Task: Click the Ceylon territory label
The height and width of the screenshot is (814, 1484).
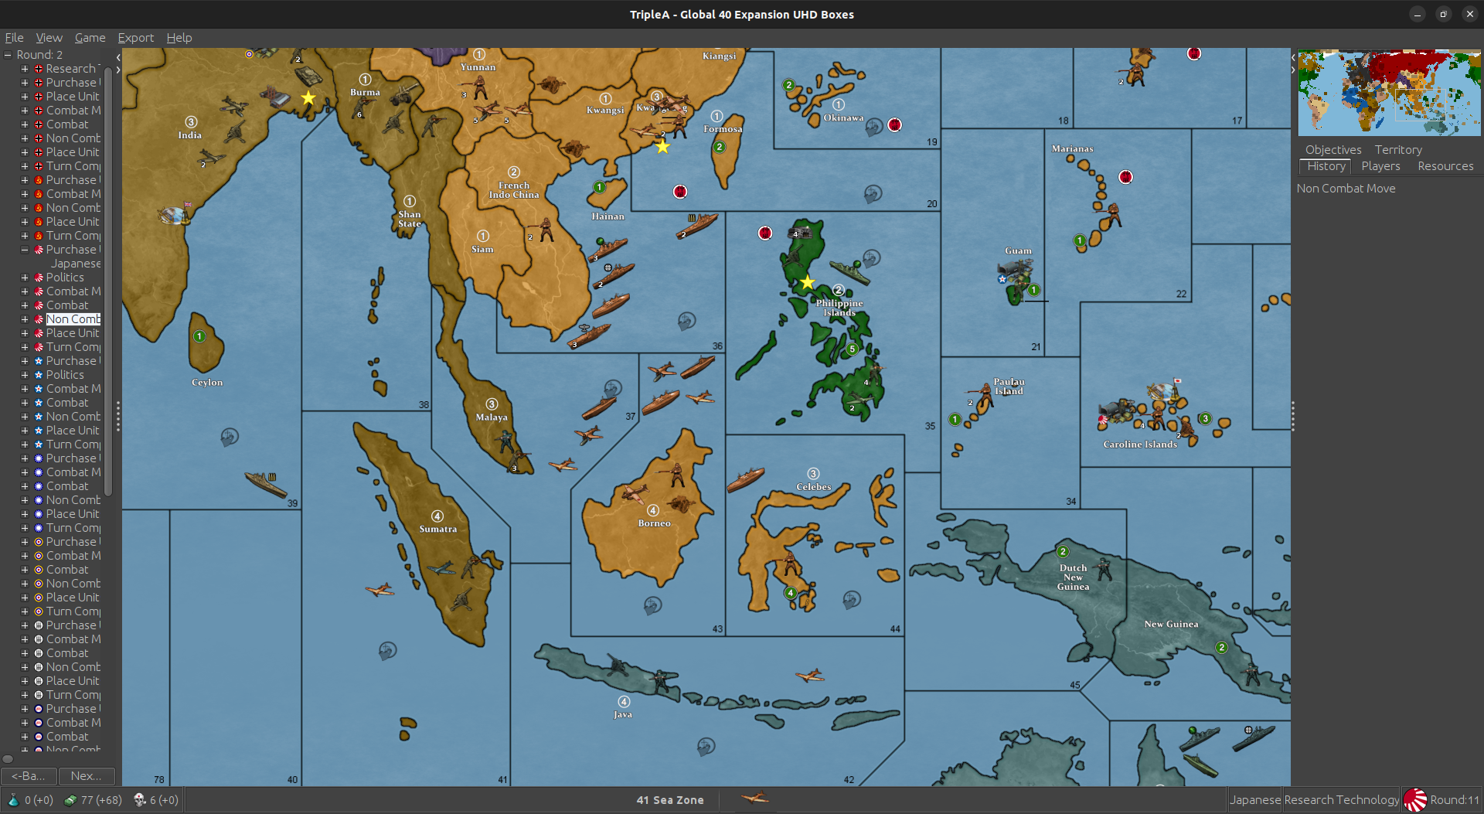Action: (207, 383)
